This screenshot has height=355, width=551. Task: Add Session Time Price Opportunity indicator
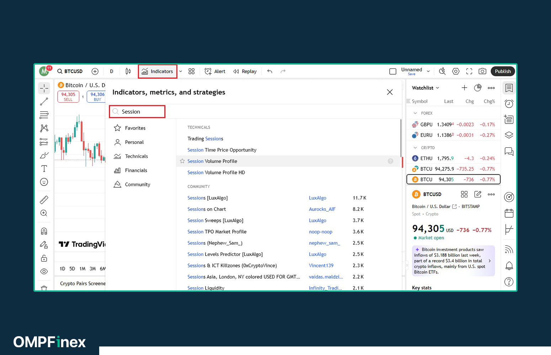point(222,150)
